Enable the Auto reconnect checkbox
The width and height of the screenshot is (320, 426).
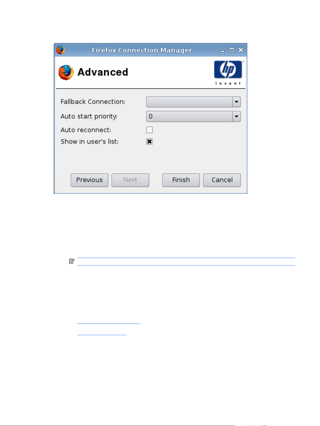point(149,130)
